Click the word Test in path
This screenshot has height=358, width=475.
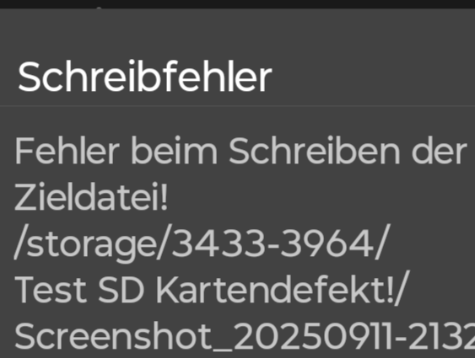51,290
